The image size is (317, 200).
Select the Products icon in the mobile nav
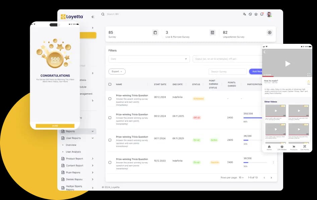click(x=293, y=147)
